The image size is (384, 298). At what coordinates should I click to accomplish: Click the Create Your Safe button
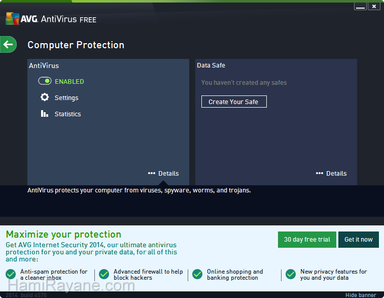pyautogui.click(x=234, y=102)
